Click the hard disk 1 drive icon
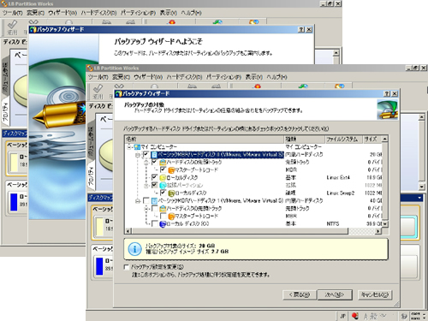428x321 pixels. [154, 201]
